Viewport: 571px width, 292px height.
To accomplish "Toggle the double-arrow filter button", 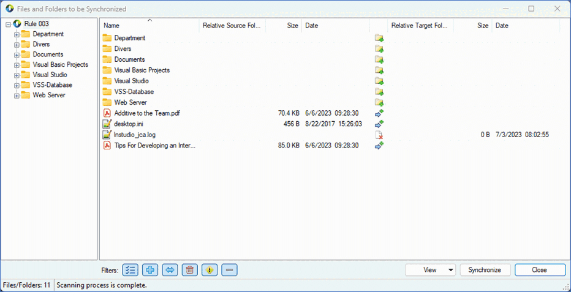I will pos(170,270).
